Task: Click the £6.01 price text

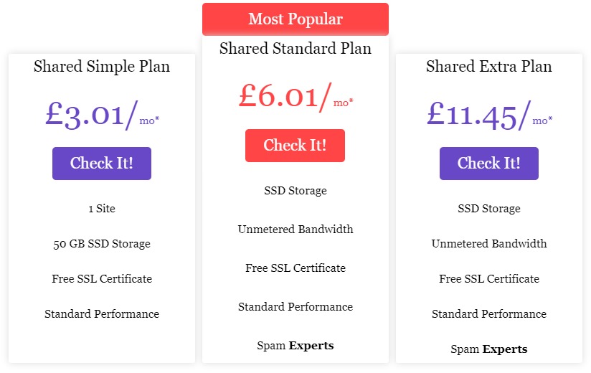Action: click(278, 96)
